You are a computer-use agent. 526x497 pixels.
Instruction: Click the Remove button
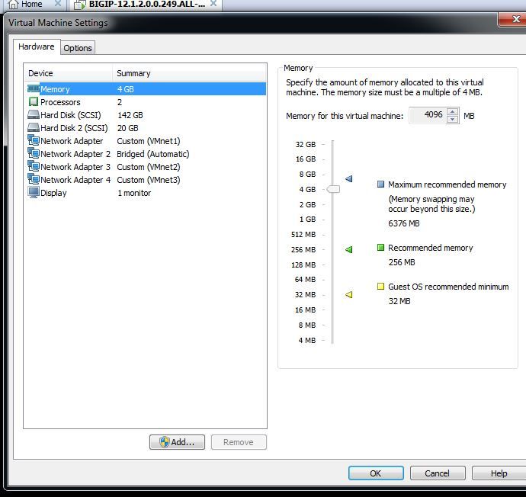[239, 442]
